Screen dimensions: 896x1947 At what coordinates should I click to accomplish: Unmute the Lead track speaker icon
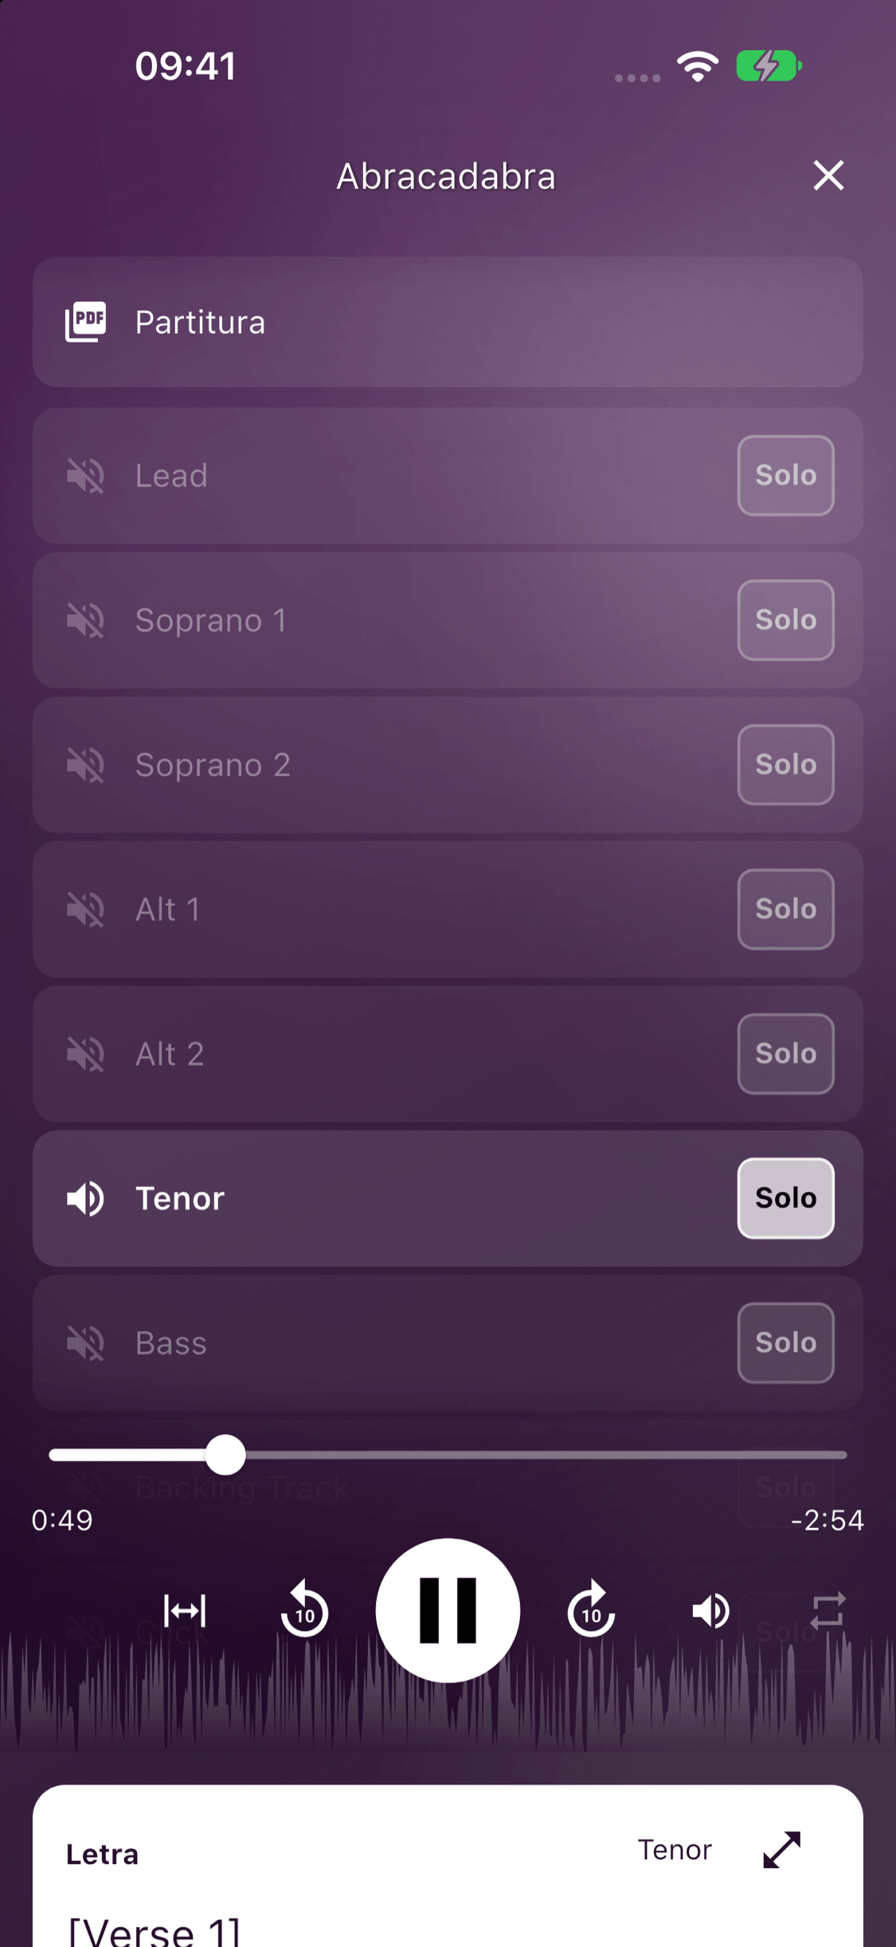point(85,476)
